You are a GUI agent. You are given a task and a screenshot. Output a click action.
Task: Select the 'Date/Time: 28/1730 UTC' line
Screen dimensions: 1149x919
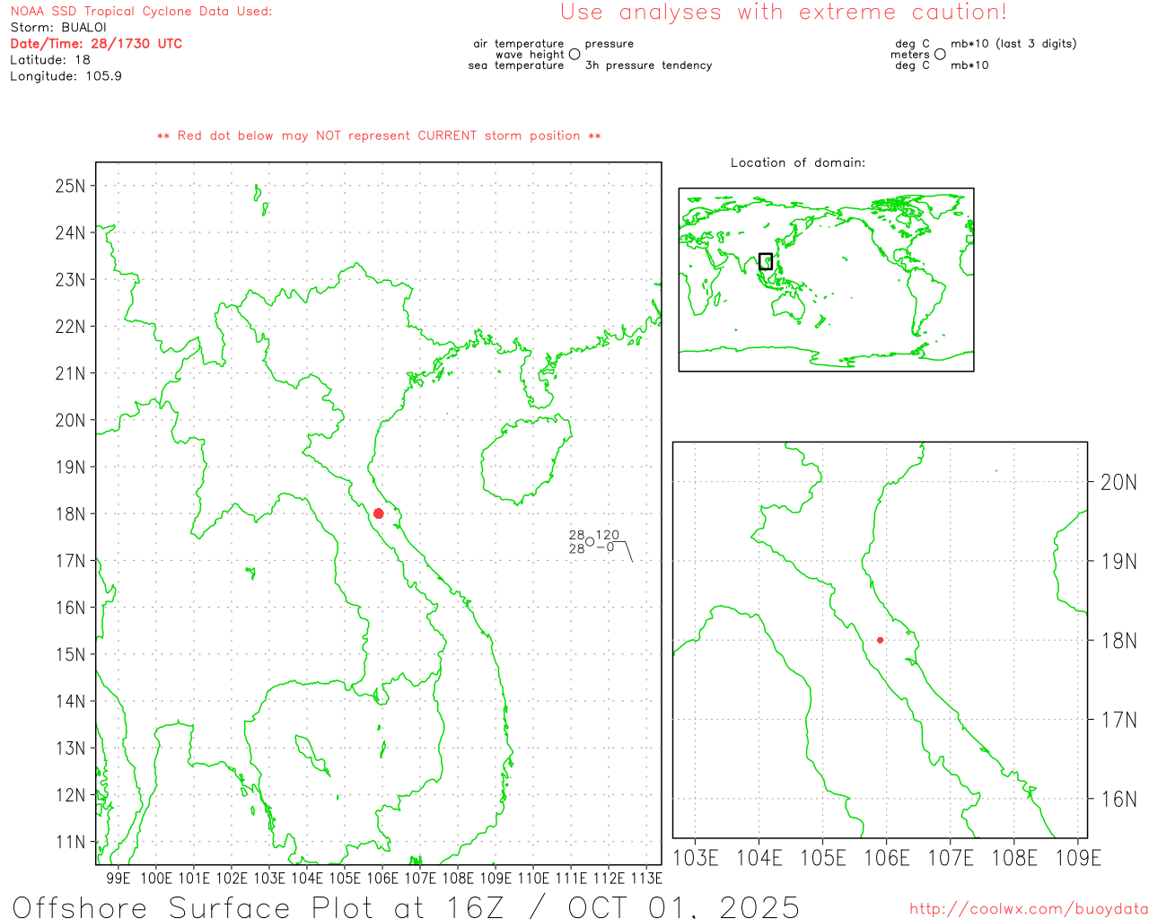click(x=96, y=44)
